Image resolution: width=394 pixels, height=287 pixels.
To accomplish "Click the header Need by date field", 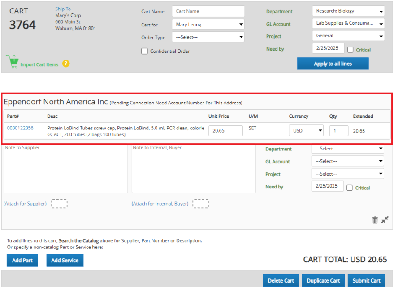I will point(328,48).
